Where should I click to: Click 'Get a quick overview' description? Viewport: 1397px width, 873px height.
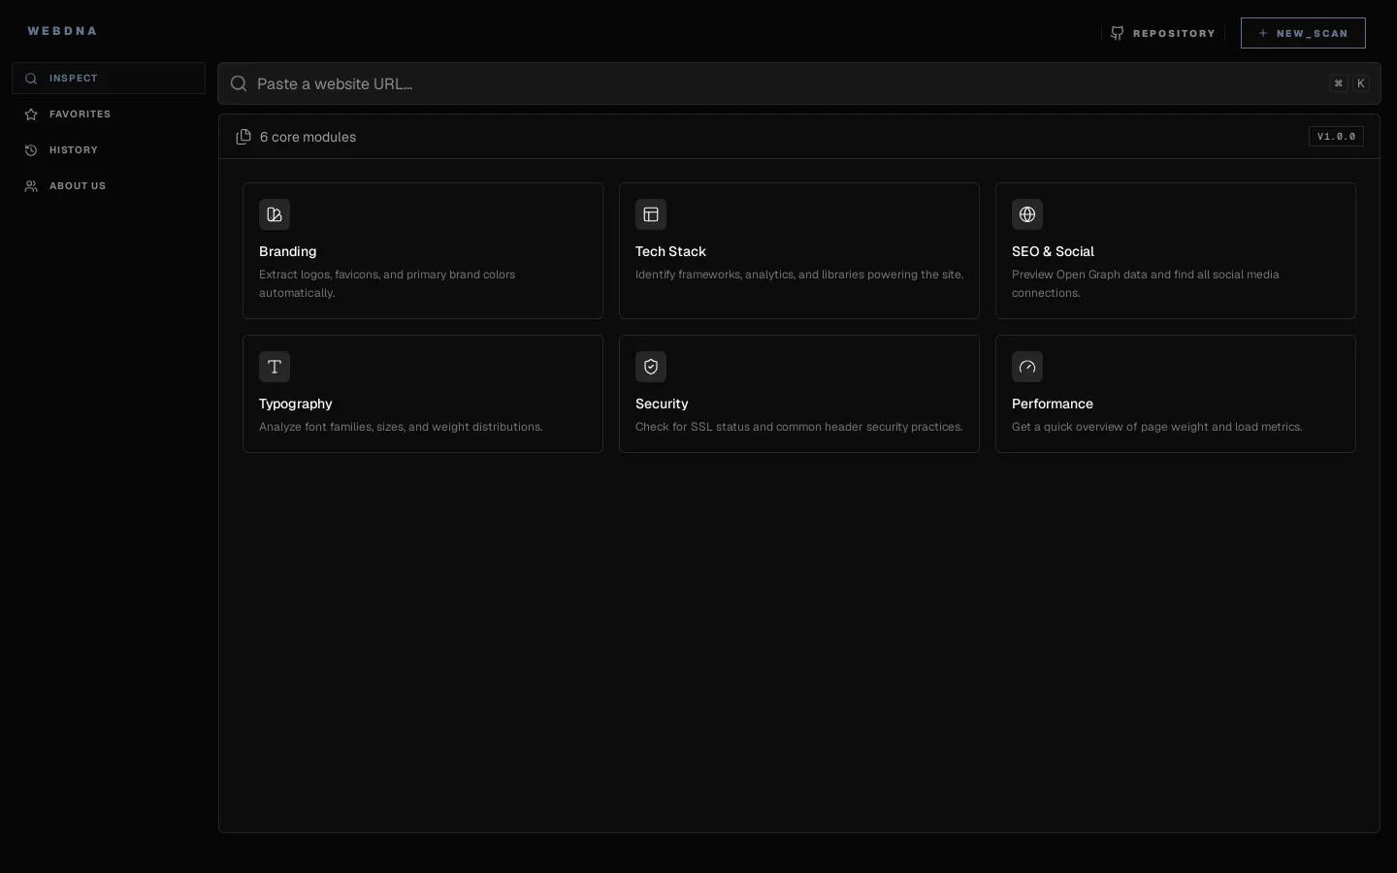(x=1156, y=427)
